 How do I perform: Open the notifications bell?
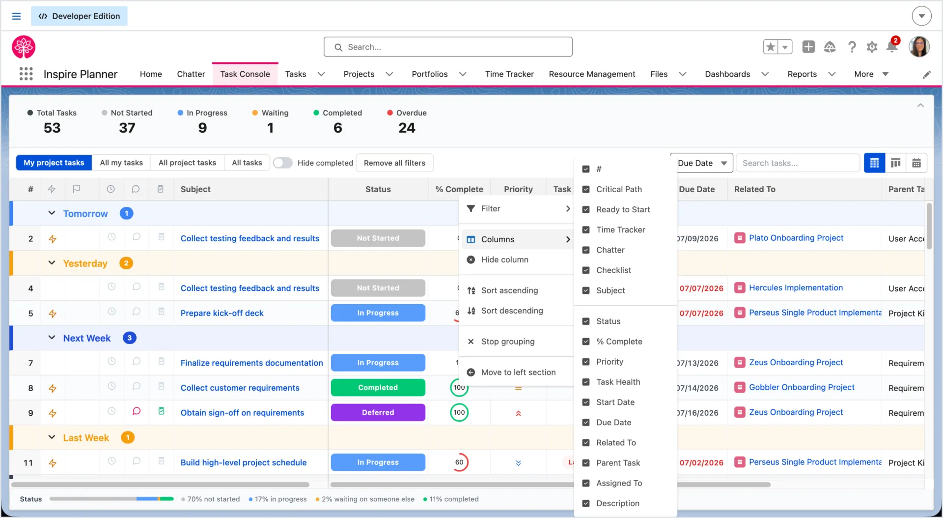pos(892,47)
